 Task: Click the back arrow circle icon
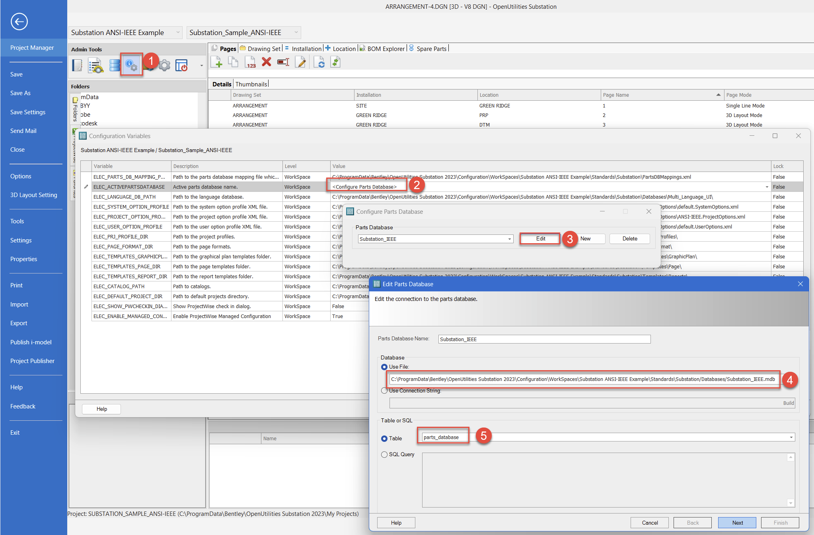point(19,21)
